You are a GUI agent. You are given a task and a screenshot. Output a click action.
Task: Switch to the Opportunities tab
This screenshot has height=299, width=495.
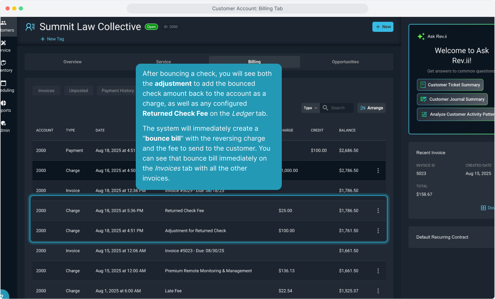point(345,62)
